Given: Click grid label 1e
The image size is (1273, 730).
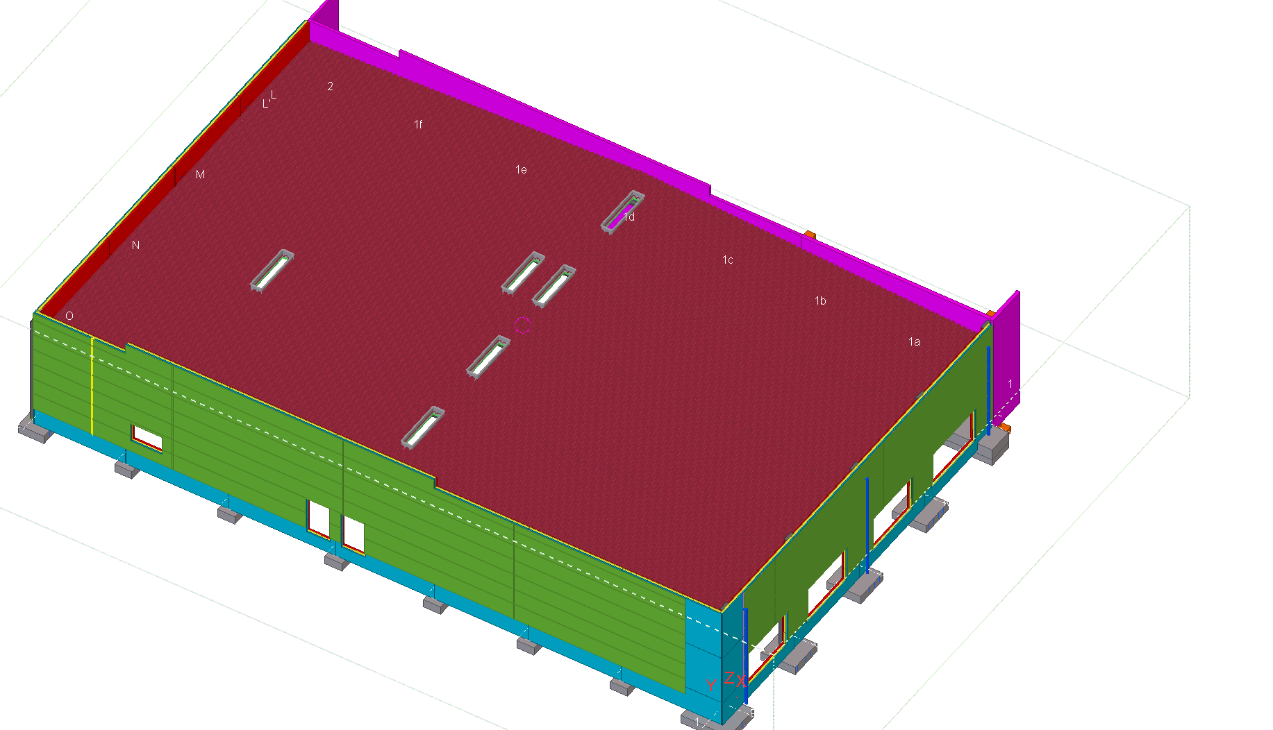Looking at the screenshot, I should click(x=521, y=170).
